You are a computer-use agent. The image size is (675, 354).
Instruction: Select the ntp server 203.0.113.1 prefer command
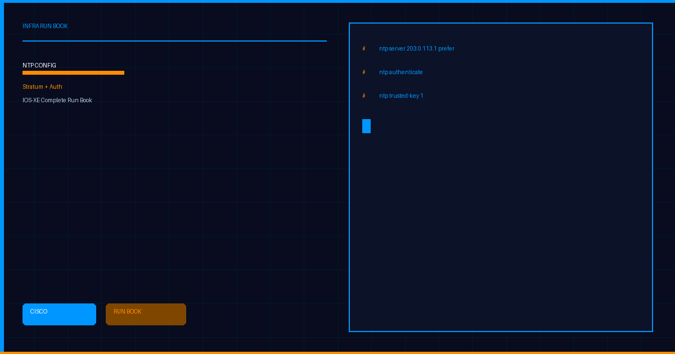point(416,49)
